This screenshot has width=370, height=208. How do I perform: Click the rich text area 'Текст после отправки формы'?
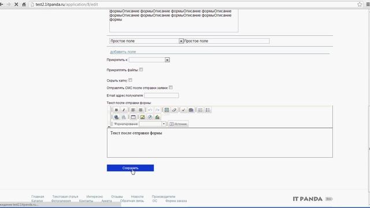pyautogui.click(x=220, y=143)
